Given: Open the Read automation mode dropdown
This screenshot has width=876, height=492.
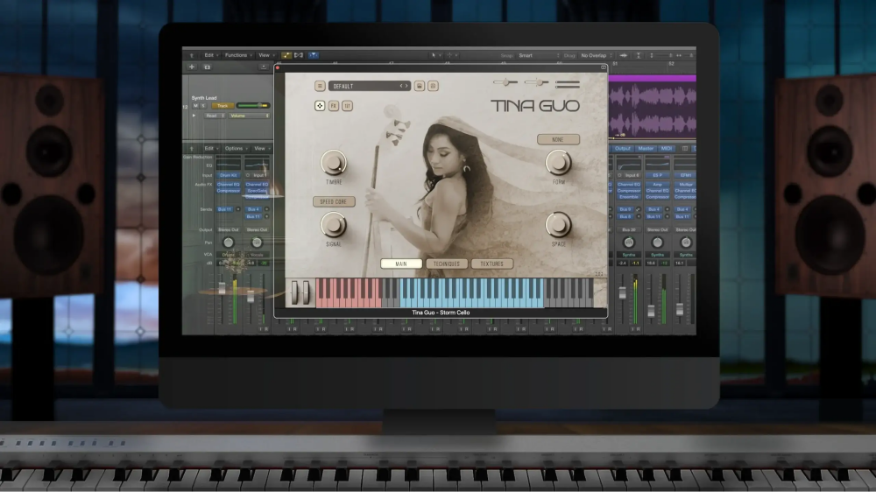Looking at the screenshot, I should [214, 116].
